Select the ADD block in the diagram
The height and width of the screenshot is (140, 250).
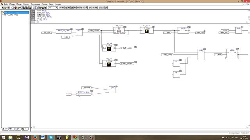(232, 54)
